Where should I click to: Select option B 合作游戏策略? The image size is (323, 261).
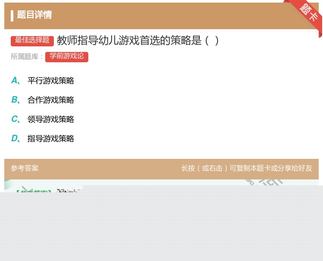click(x=51, y=100)
